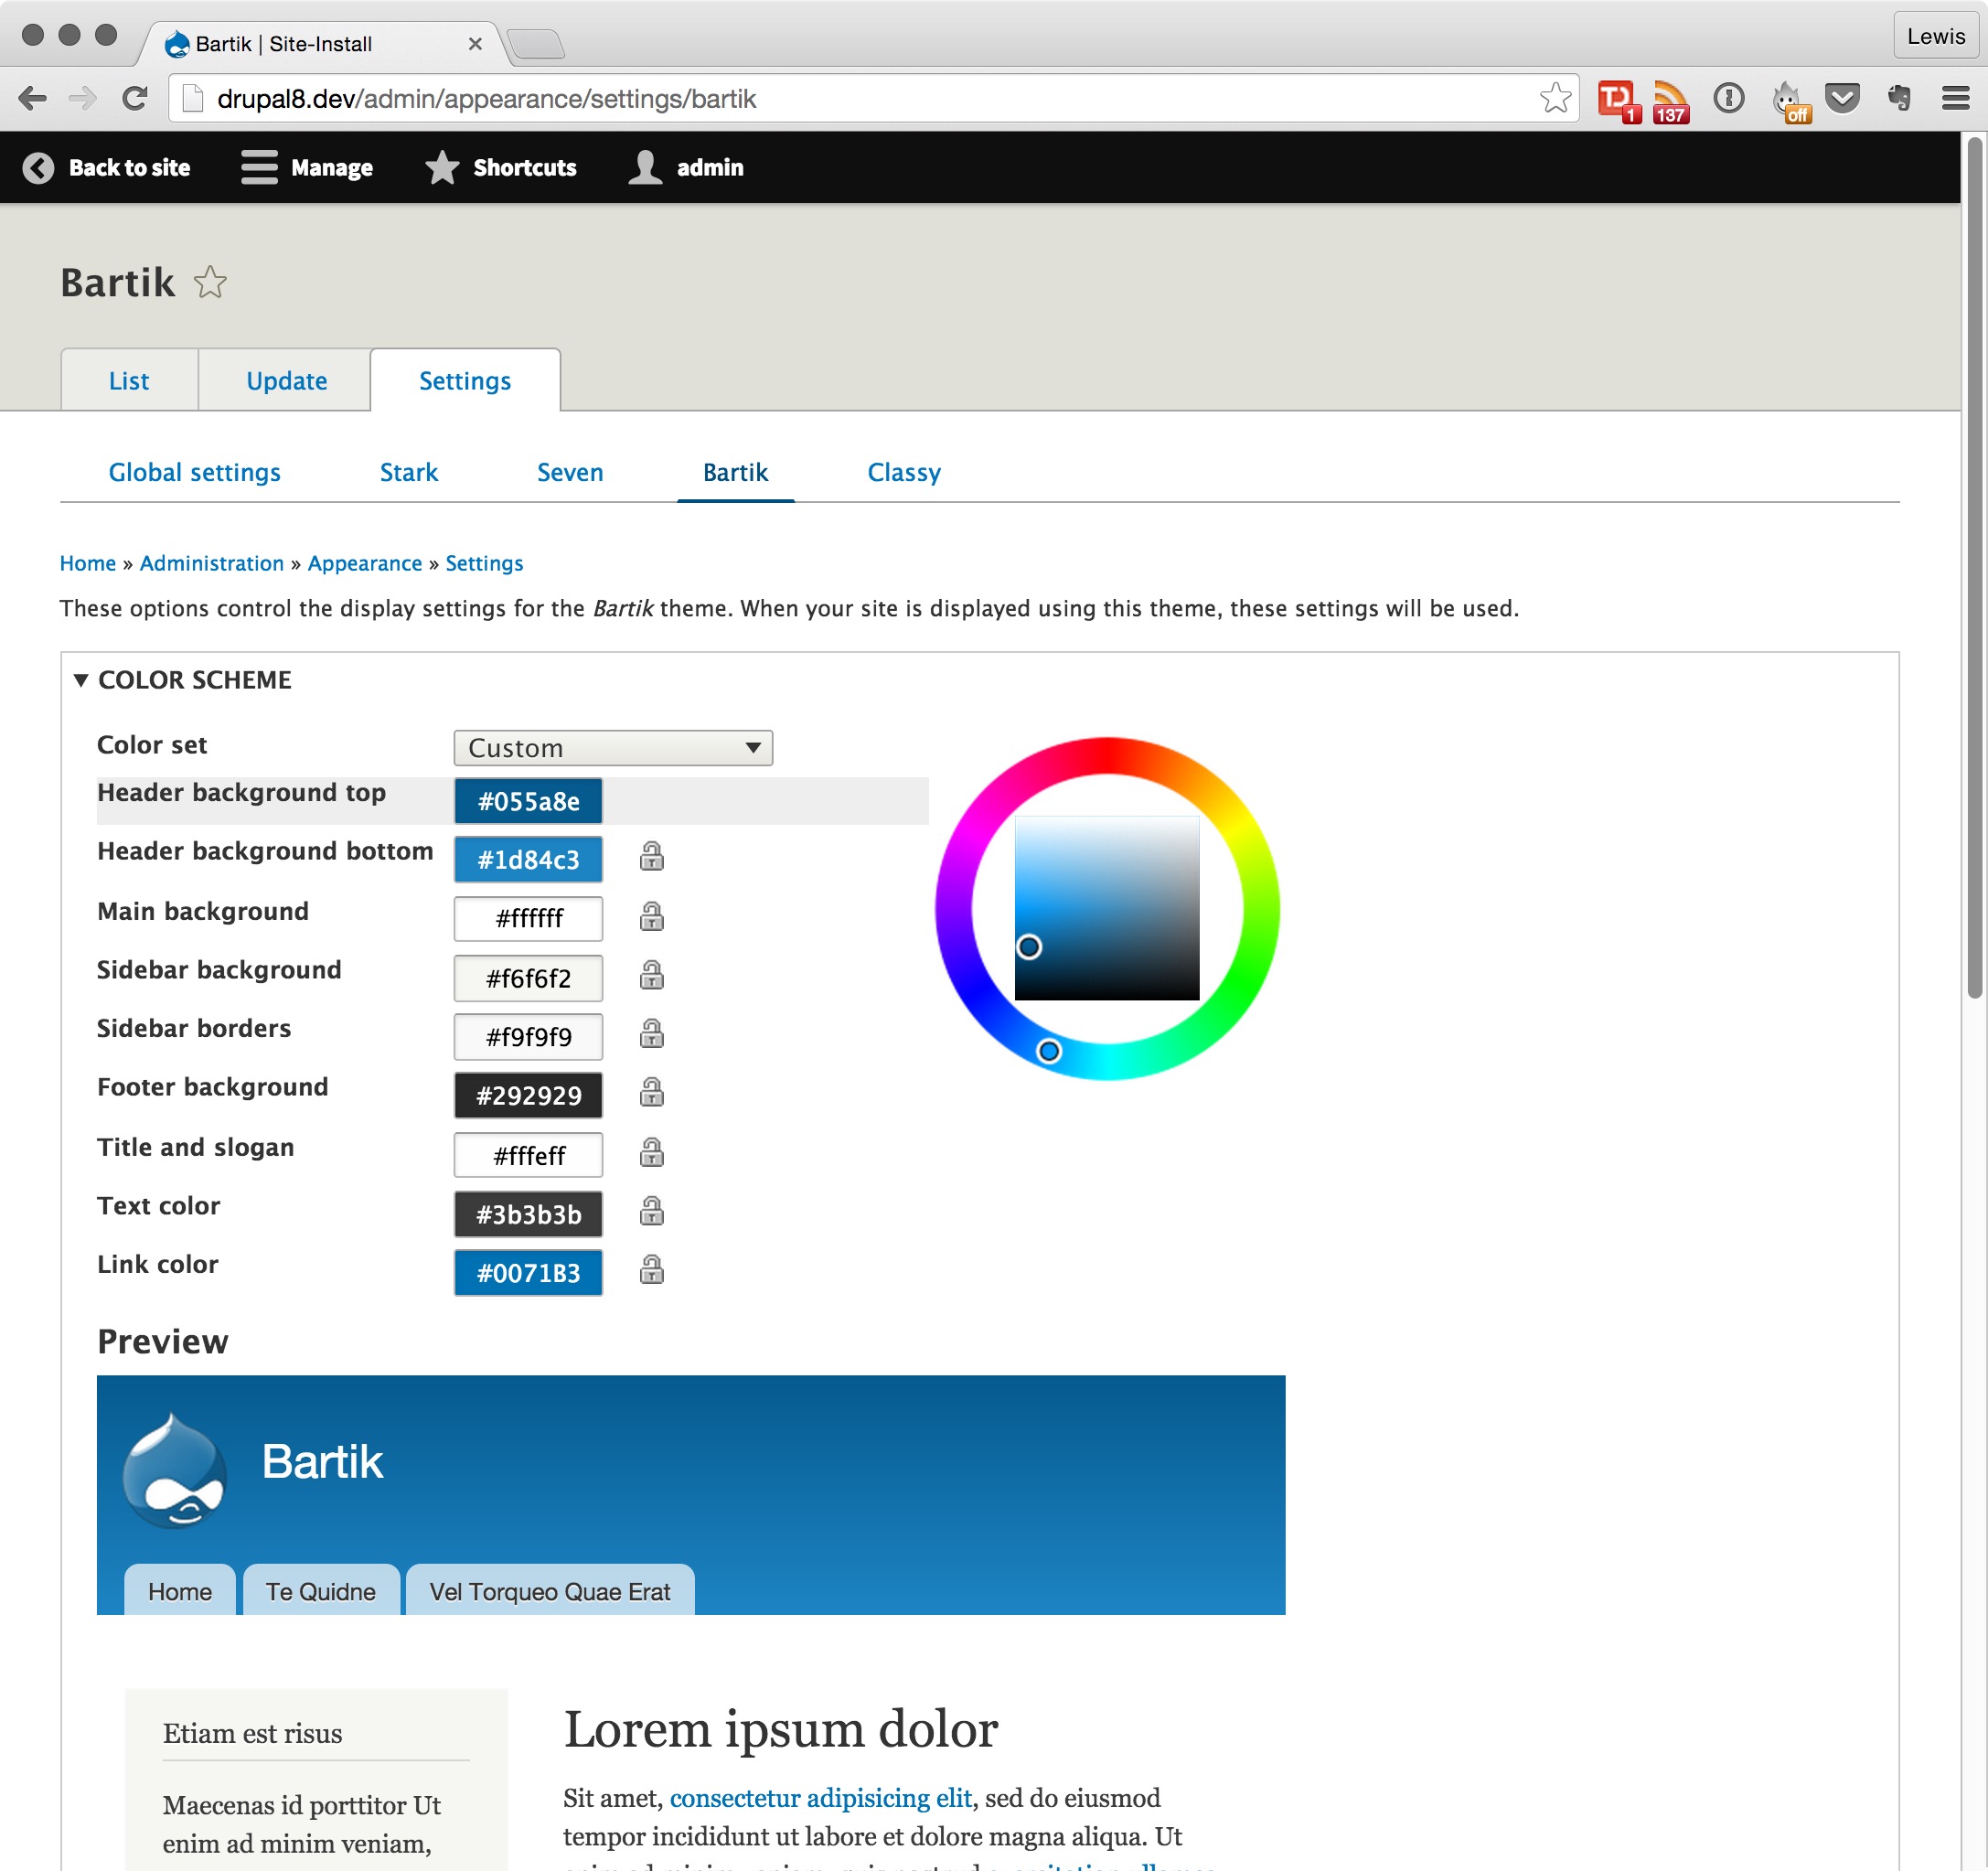Click the browser forward arrow
Image resolution: width=1988 pixels, height=1871 pixels.
[x=82, y=98]
